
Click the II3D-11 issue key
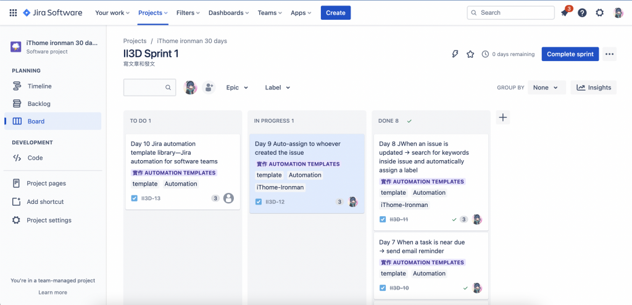[399, 219]
